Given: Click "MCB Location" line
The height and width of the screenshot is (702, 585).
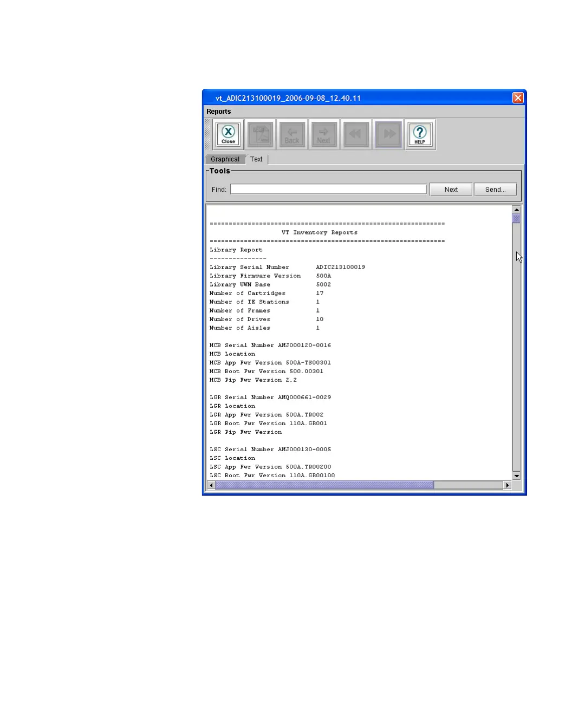Looking at the screenshot, I should coord(232,354).
